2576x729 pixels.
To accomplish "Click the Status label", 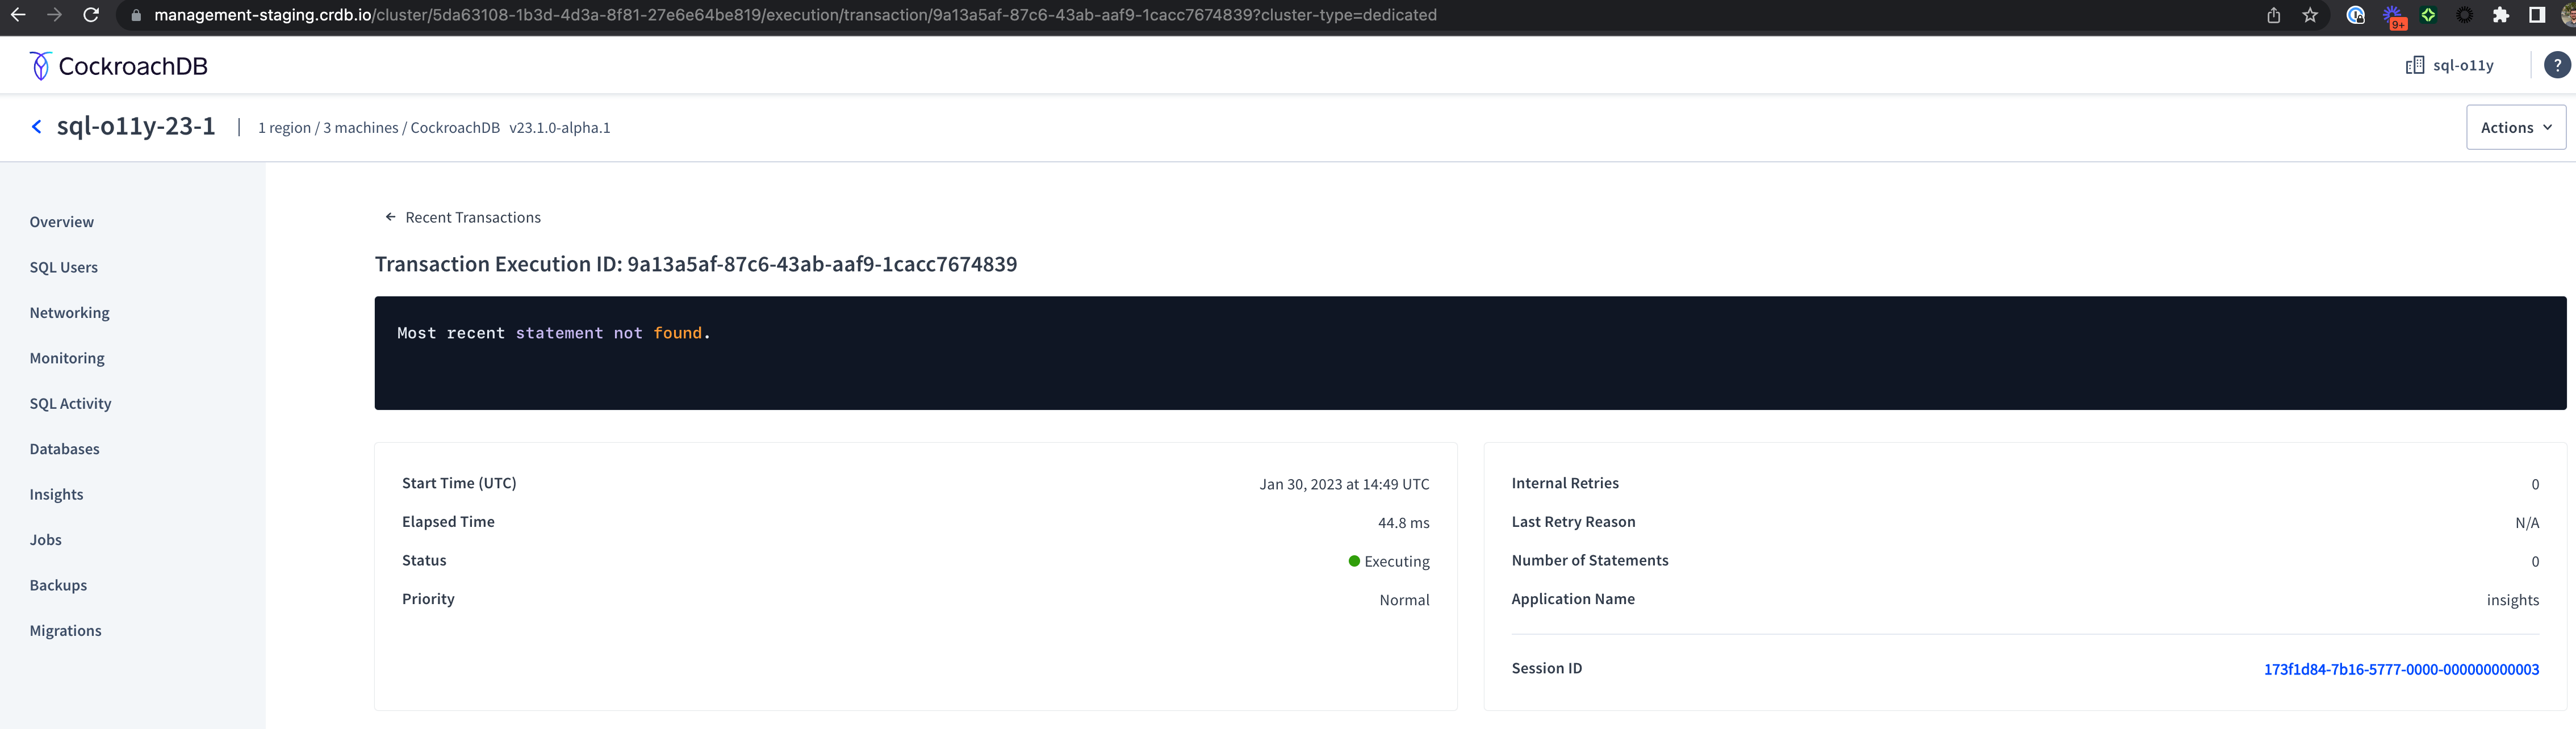I will tap(424, 560).
